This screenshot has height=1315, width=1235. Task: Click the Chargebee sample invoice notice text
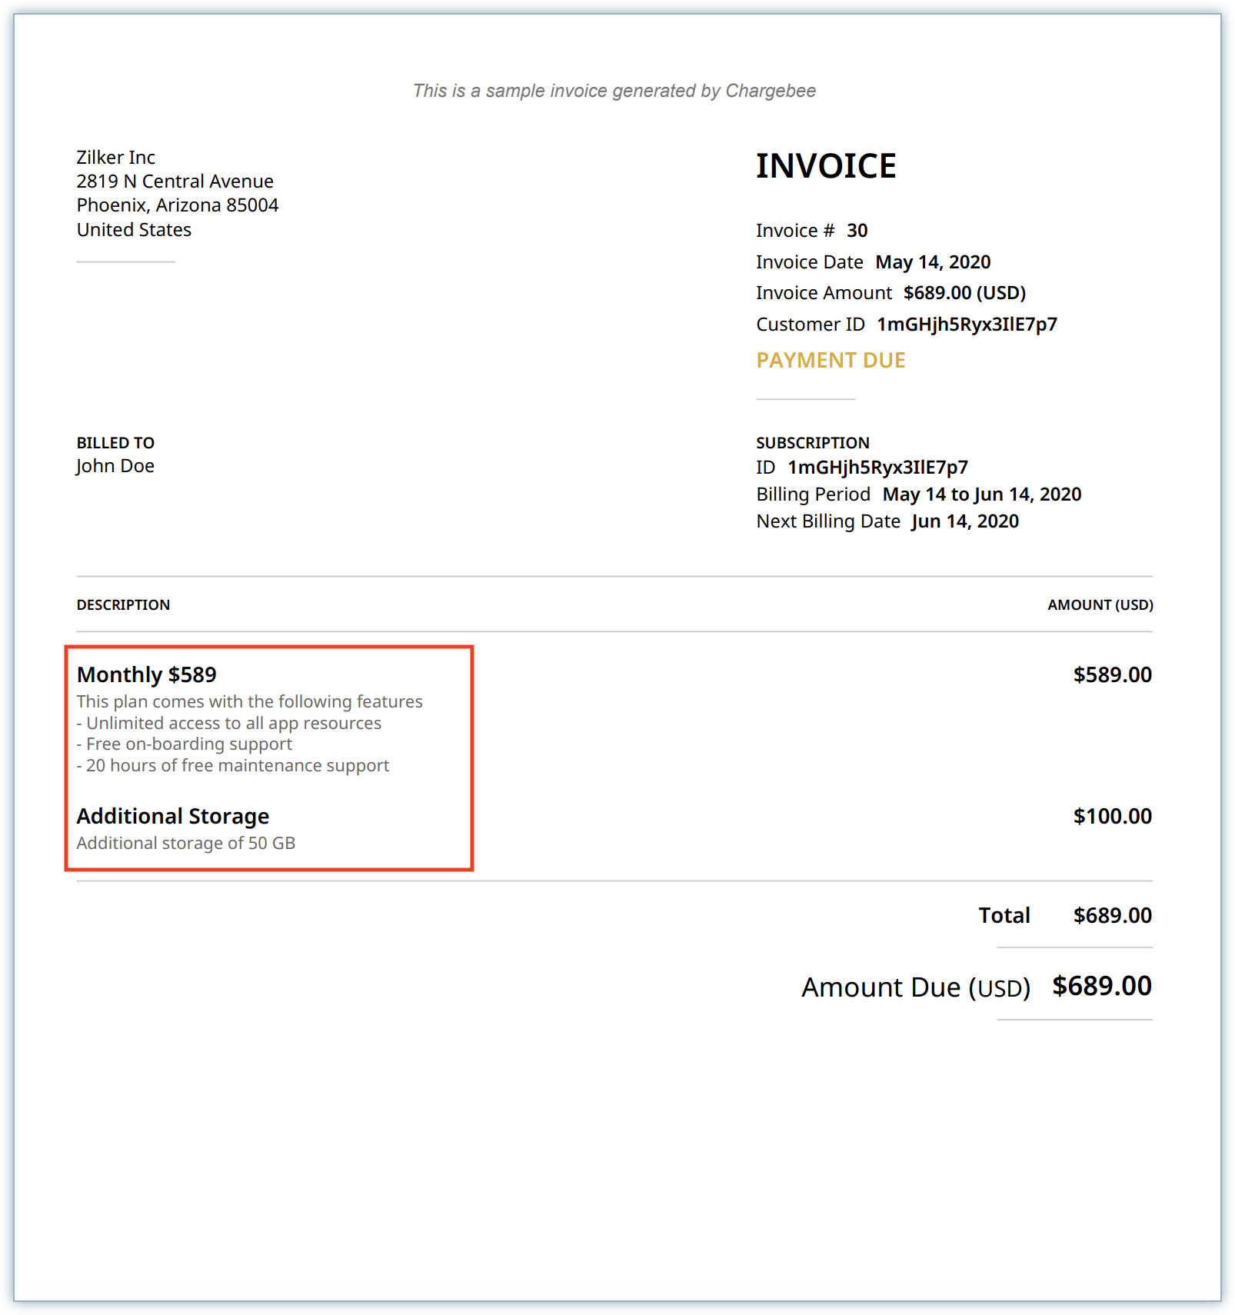614,91
